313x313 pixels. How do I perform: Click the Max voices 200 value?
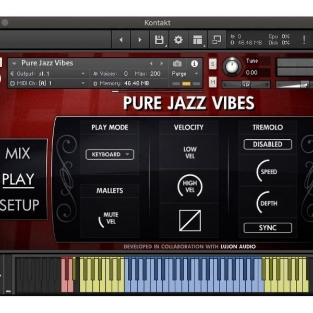(x=155, y=74)
